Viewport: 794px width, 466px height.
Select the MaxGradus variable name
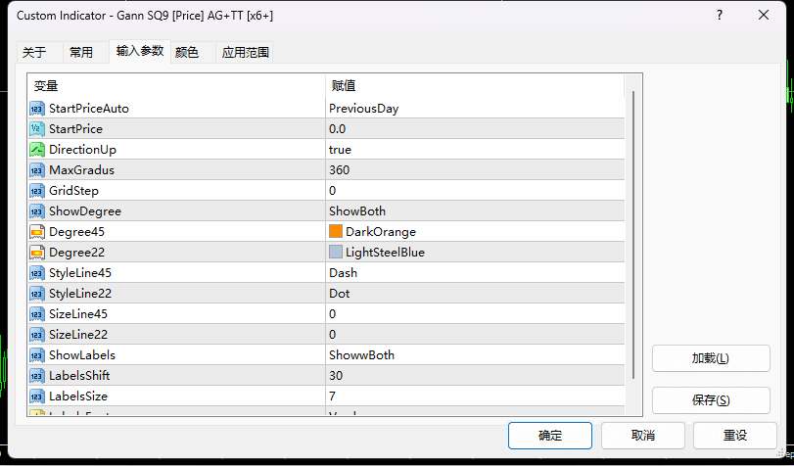pyautogui.click(x=81, y=170)
